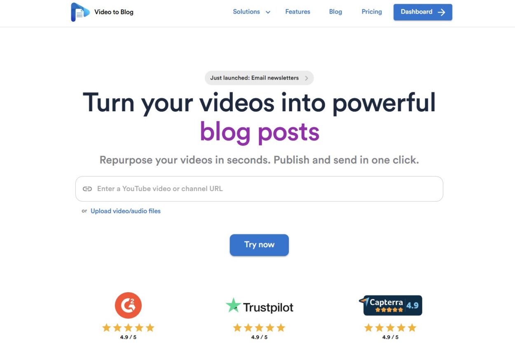Go to the Blog nav link
The width and height of the screenshot is (515, 356).
(x=335, y=12)
